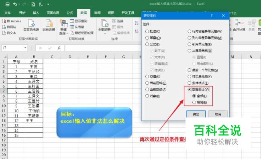
Task: Import data 自网站 (from web)
Action: (x=9, y=27)
